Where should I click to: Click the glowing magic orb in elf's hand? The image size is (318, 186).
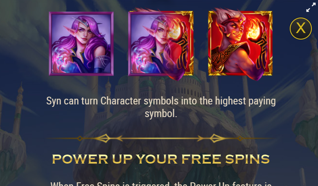(x=61, y=60)
